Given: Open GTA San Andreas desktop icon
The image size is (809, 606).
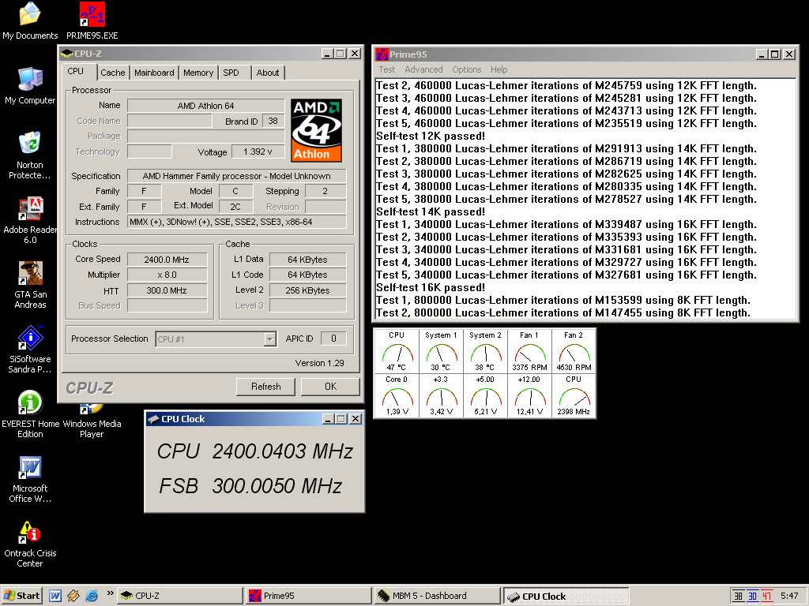Looking at the screenshot, I should (30, 274).
